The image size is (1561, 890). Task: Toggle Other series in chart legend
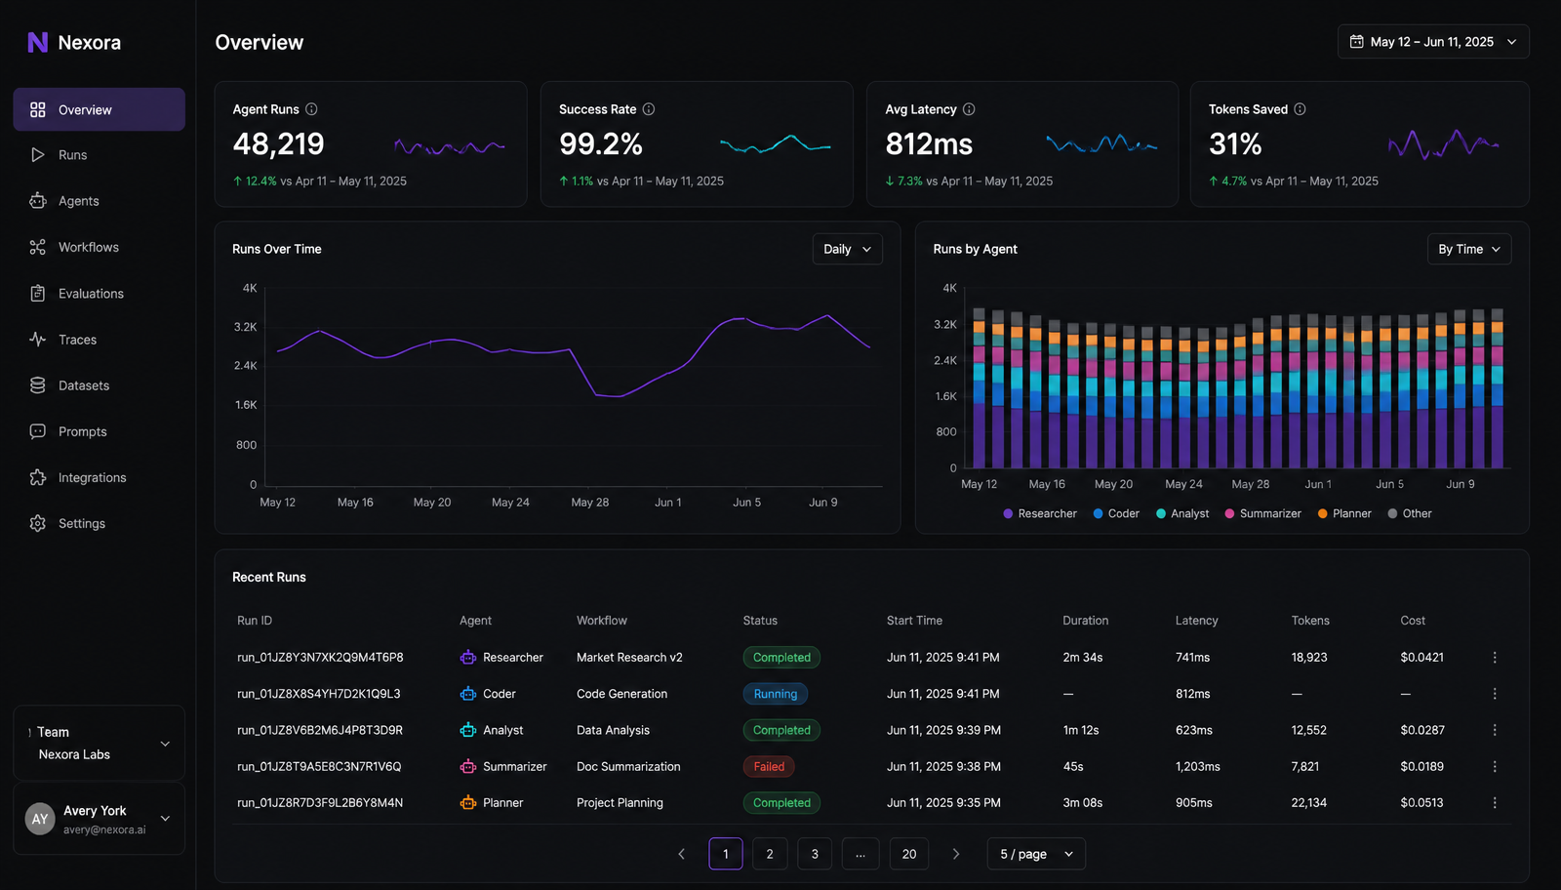(x=1410, y=513)
